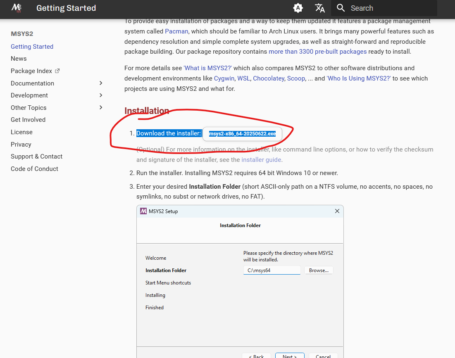Open the Documentation sidebar entry
Screen dimensions: 455x358
tap(33, 83)
